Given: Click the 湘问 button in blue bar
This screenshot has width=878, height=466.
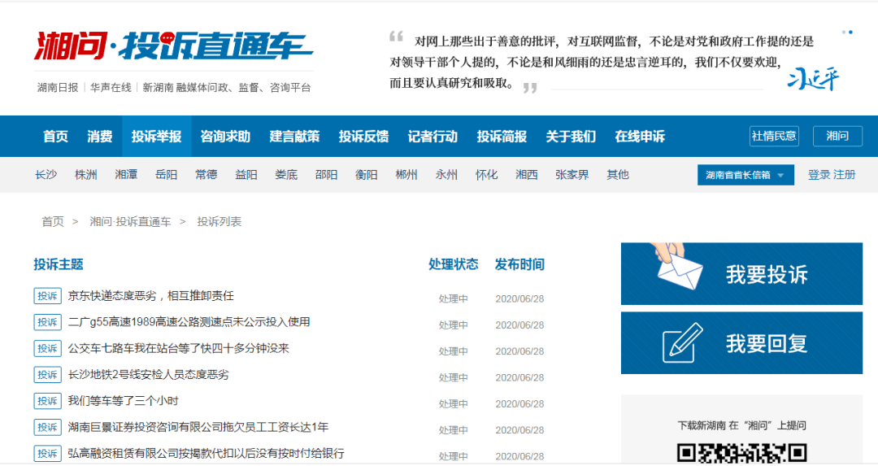Looking at the screenshot, I should pyautogui.click(x=837, y=136).
